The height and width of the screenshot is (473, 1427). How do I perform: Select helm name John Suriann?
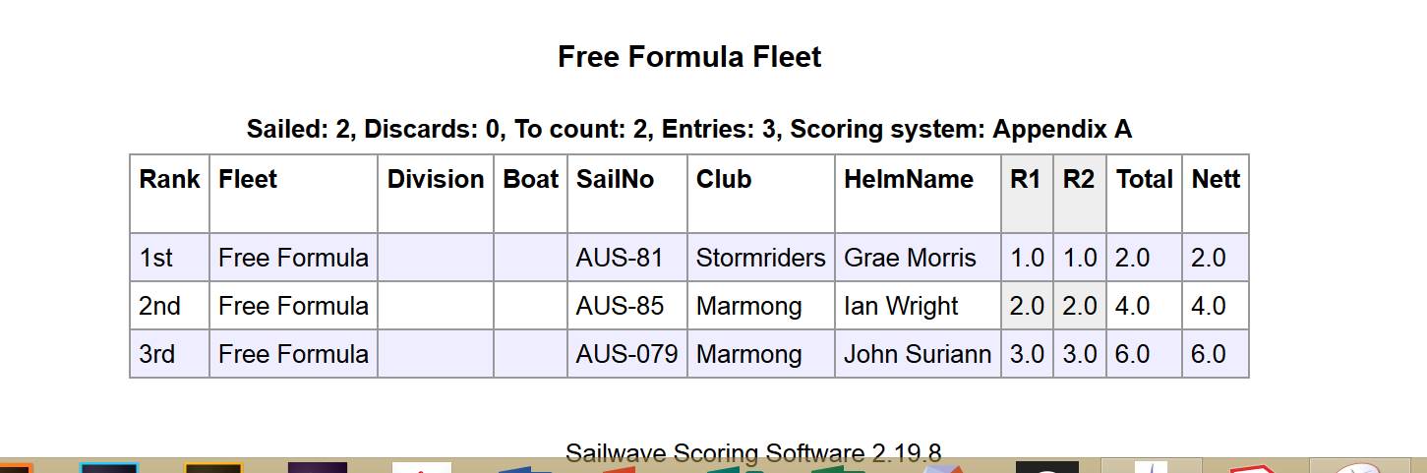[x=917, y=354]
